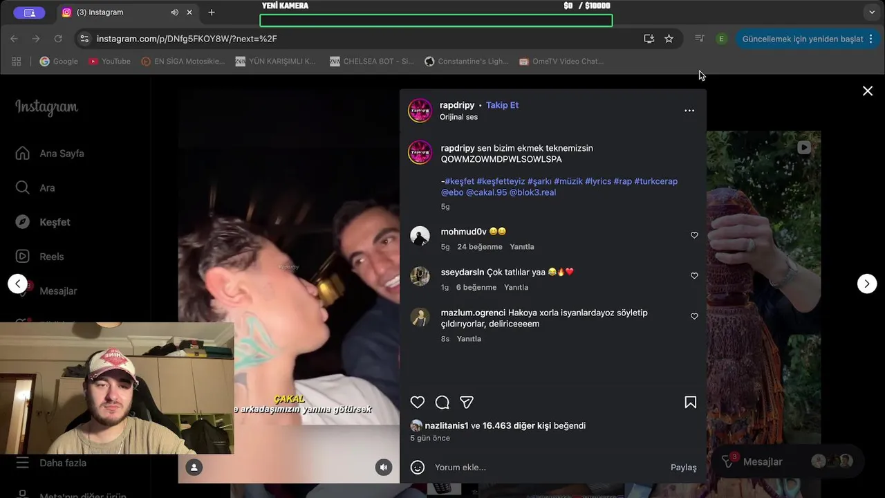Mute the Instagram browser tab audio
Viewport: 885px width, 498px height.
point(174,12)
